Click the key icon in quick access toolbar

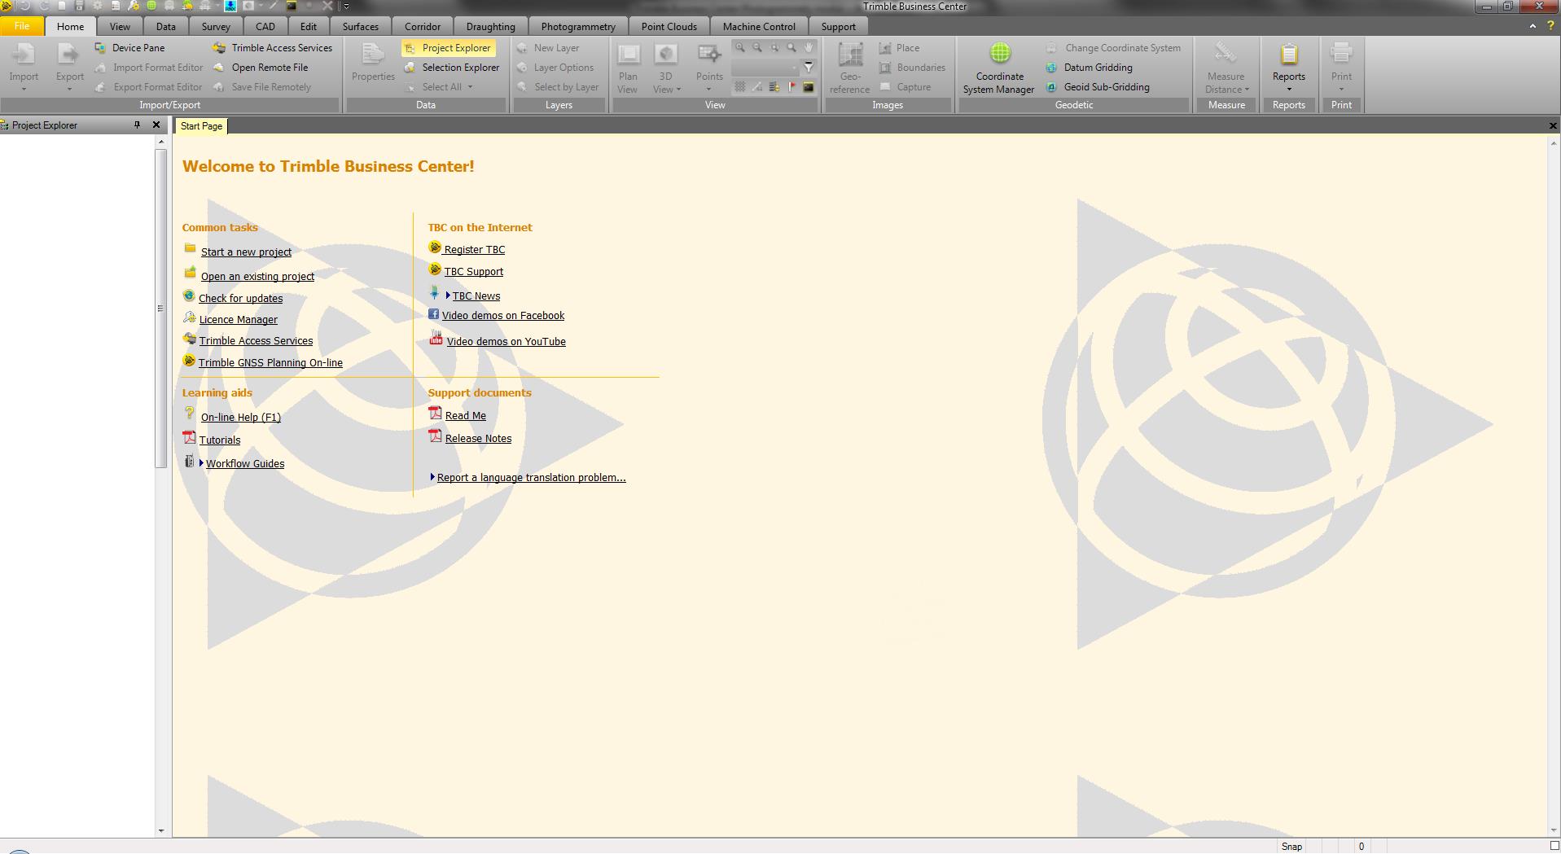point(134,6)
